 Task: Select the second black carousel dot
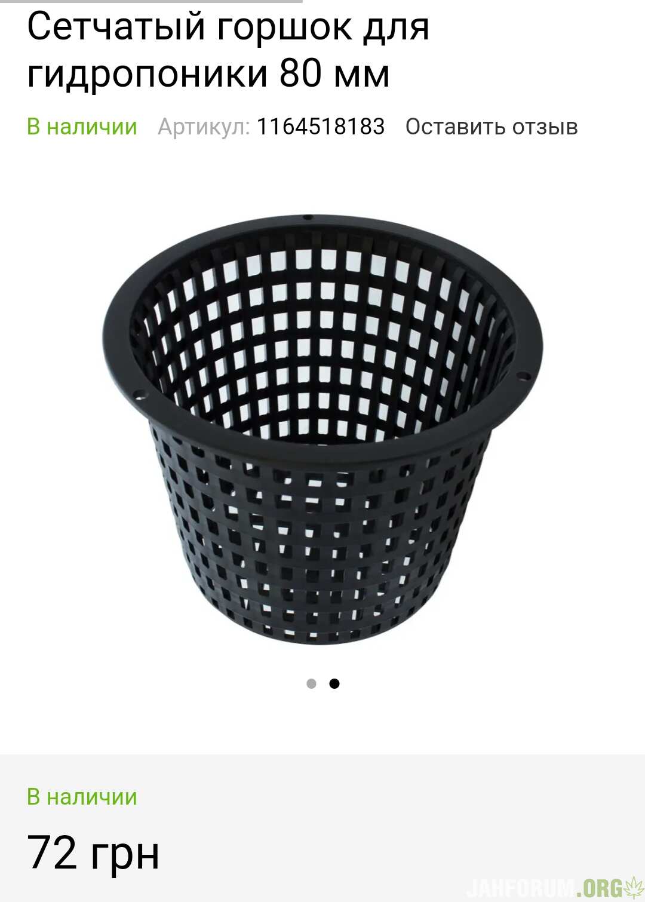334,683
